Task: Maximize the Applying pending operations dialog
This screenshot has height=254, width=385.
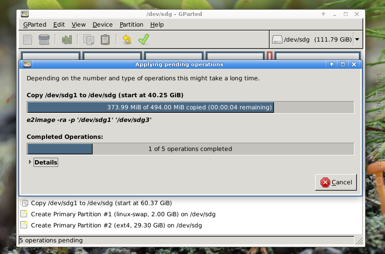Action: (343, 64)
